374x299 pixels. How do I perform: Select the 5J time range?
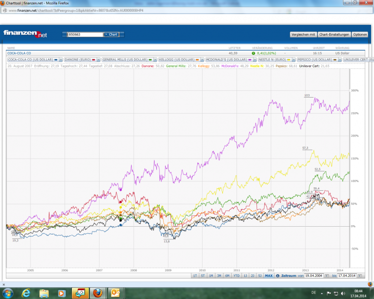point(260,276)
